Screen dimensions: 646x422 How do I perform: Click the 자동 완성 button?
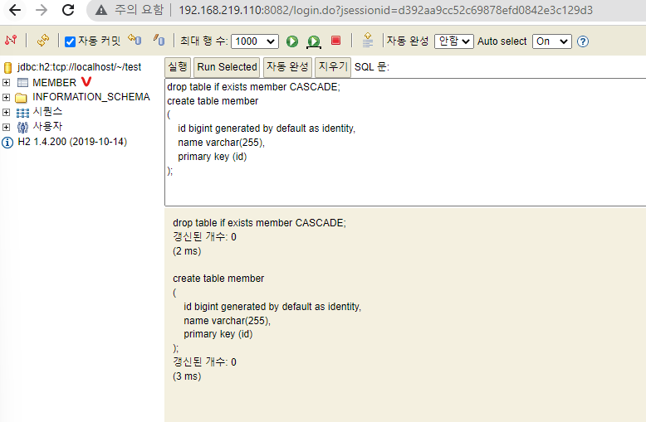tap(287, 67)
